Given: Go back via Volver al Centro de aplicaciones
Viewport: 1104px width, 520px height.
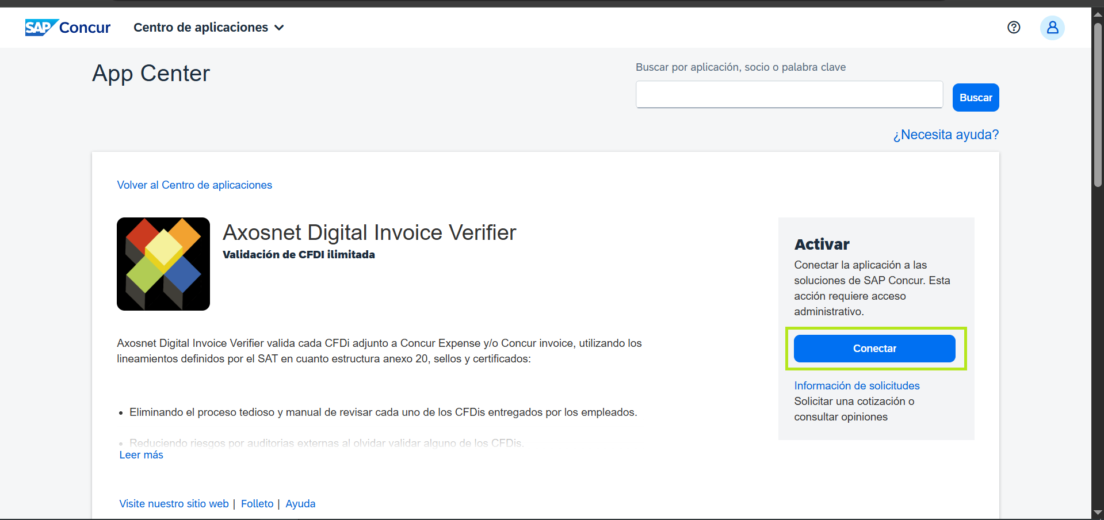Looking at the screenshot, I should coord(194,185).
